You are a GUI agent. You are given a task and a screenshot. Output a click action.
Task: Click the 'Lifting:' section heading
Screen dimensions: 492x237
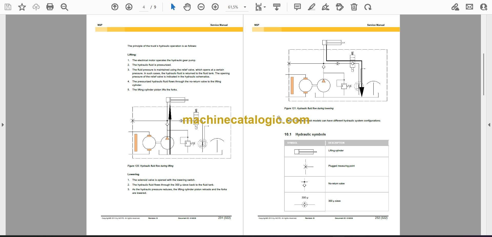pos(132,55)
